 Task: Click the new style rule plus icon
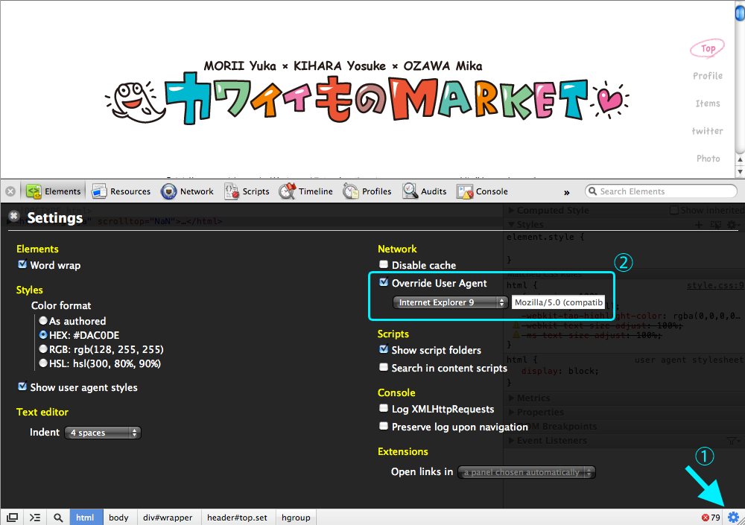[699, 225]
